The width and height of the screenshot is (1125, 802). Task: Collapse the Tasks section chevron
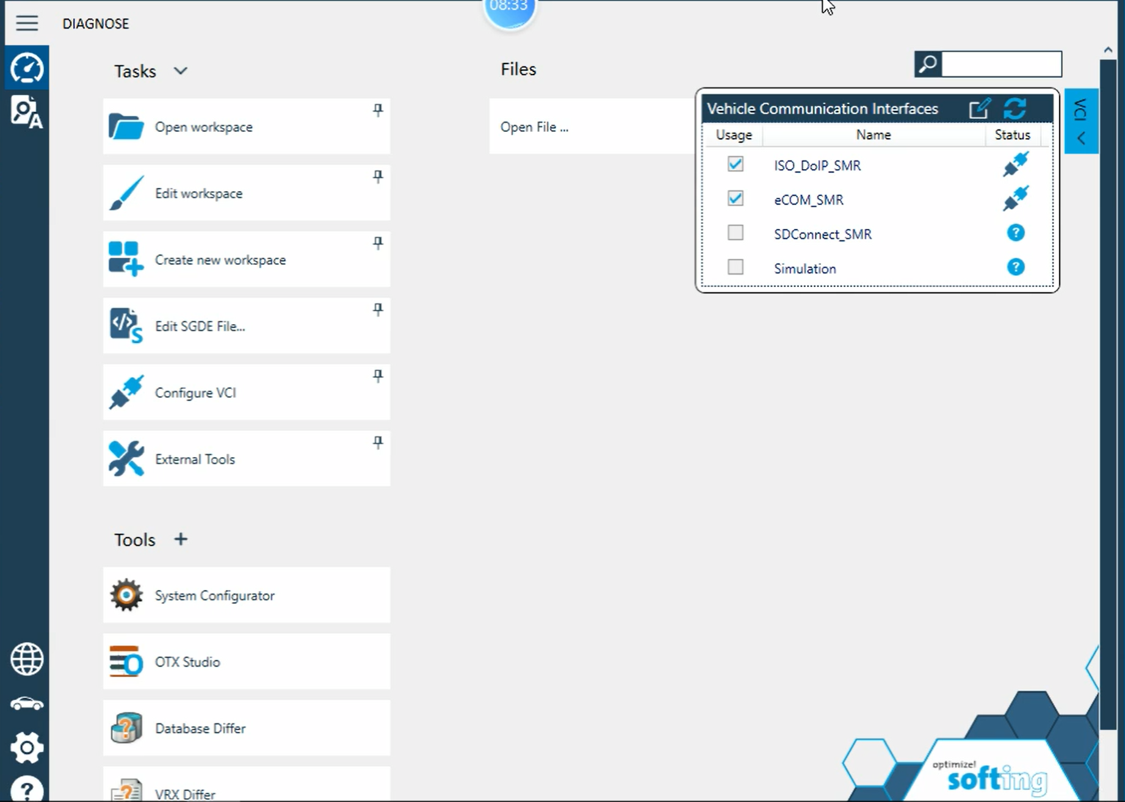pyautogui.click(x=180, y=71)
